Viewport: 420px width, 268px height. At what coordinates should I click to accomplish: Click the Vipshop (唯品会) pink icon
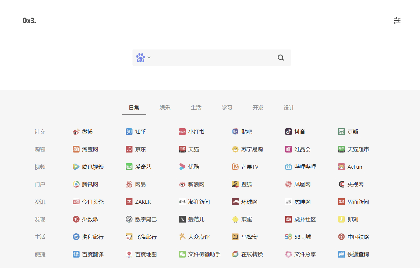[x=289, y=149]
